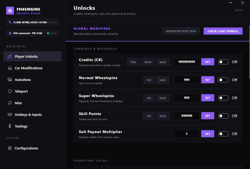250x169 pixels.
Task: Click the MAXIMUM INJECTION button
Action: coord(181,31)
